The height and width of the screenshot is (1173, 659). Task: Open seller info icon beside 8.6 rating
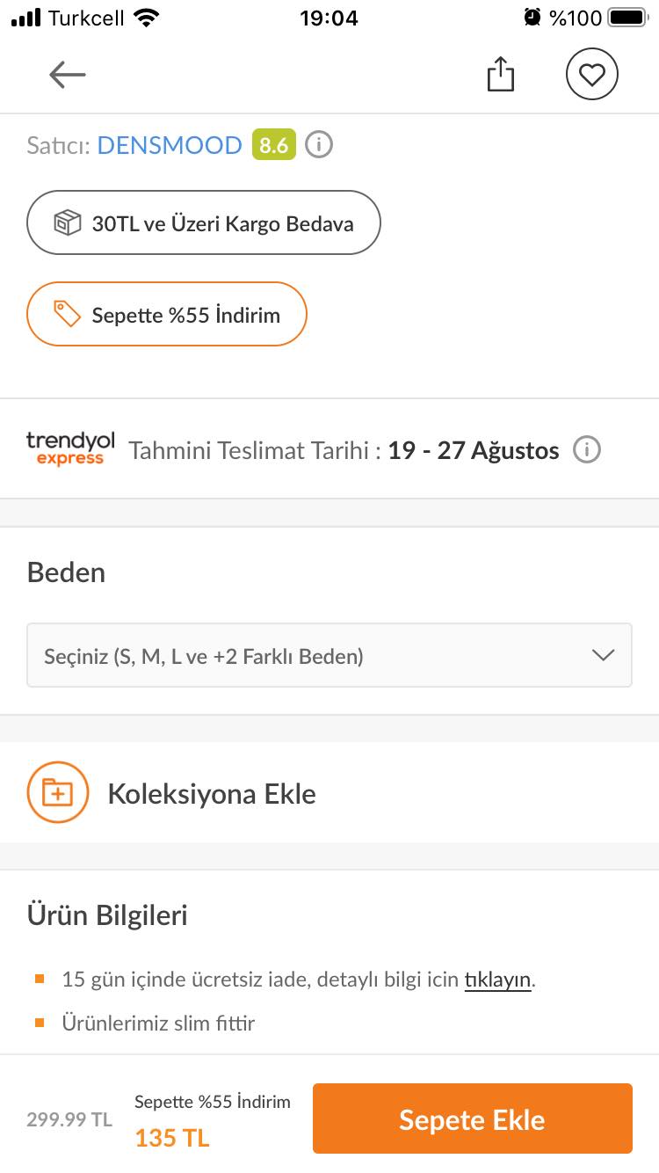tap(319, 144)
